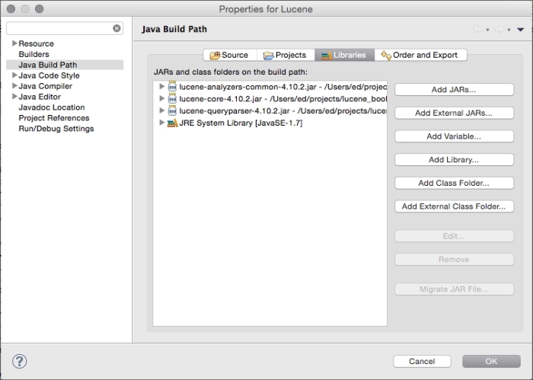Viewport: 533px width, 380px height.
Task: Expand the JRE System Library entry
Action: point(161,123)
